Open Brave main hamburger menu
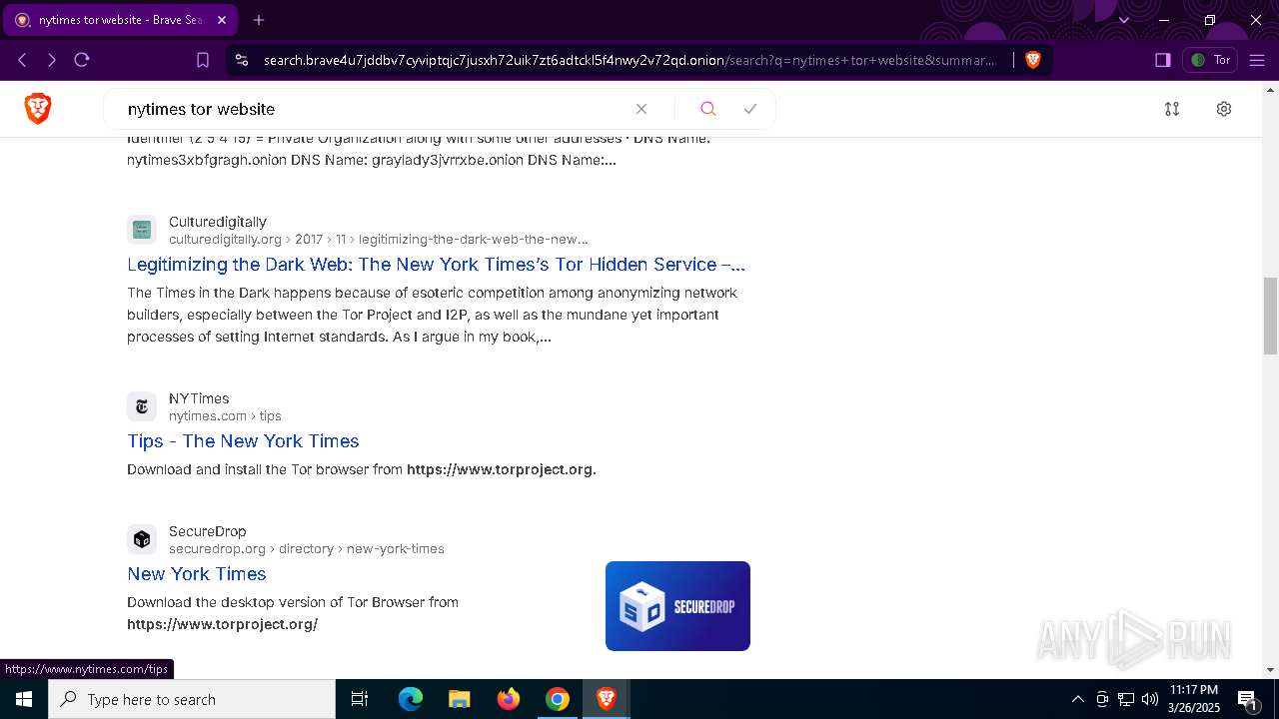This screenshot has width=1279, height=719. (1257, 60)
